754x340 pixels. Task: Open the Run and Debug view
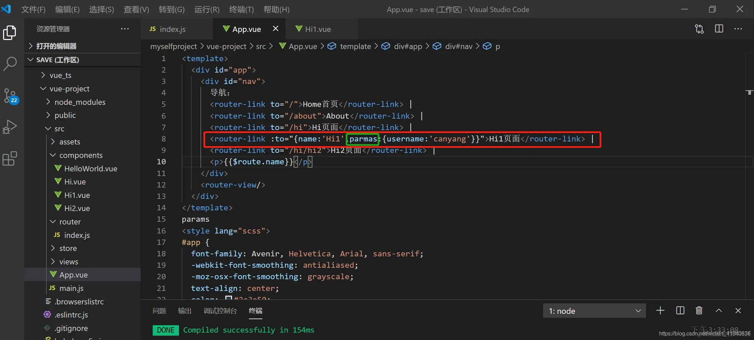[10, 127]
